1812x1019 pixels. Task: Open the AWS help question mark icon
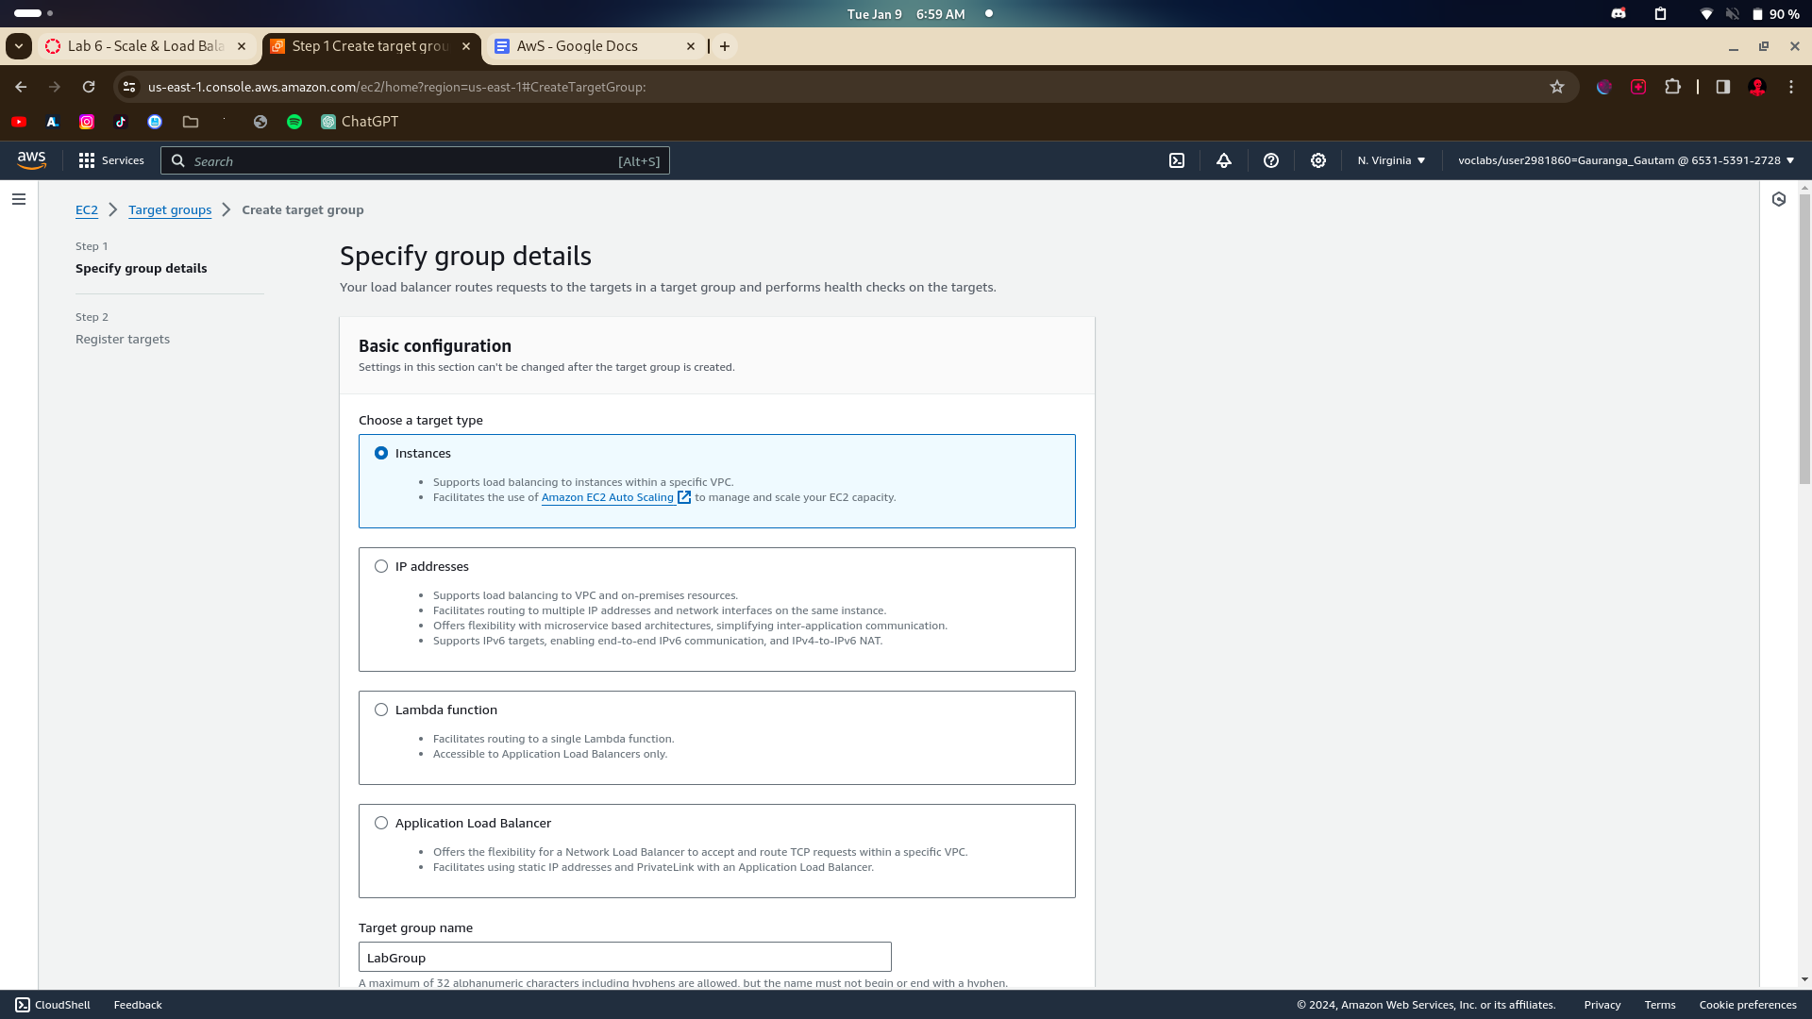tap(1271, 160)
